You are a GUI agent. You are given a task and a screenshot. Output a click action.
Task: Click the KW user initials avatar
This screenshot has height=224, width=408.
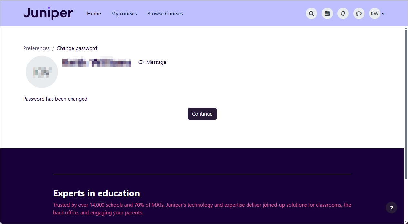(374, 14)
